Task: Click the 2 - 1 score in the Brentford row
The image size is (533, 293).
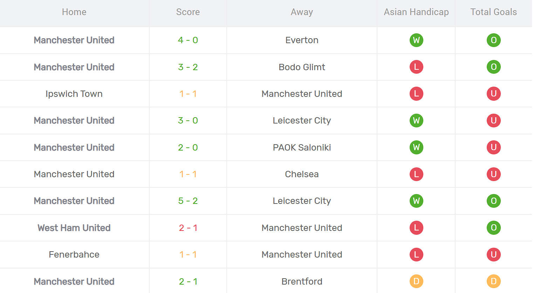Action: coord(188,281)
